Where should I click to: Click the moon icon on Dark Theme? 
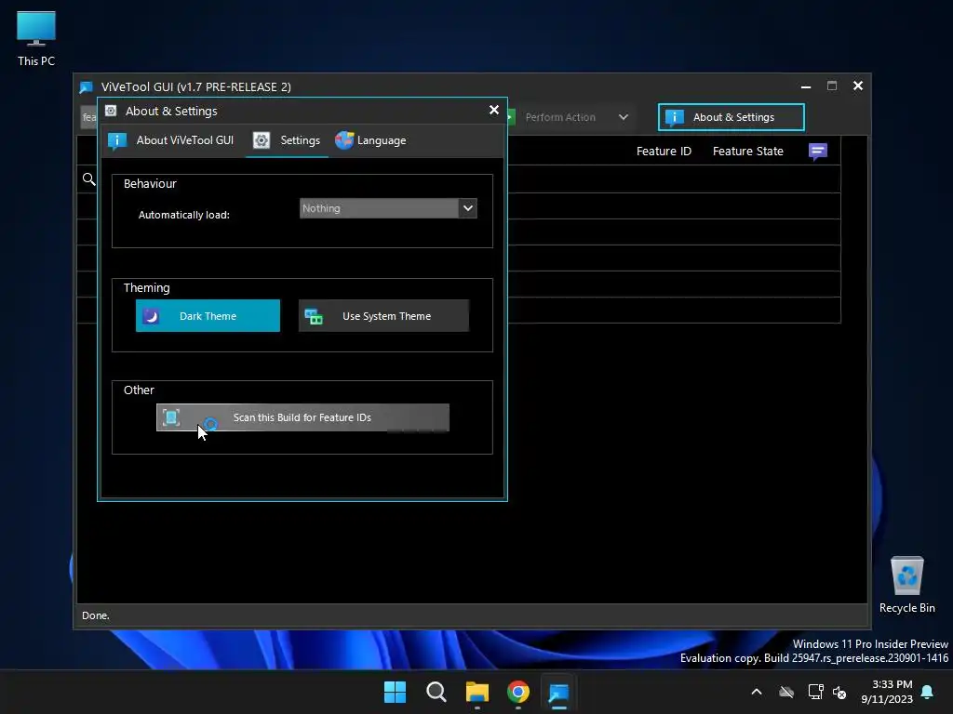tap(151, 316)
